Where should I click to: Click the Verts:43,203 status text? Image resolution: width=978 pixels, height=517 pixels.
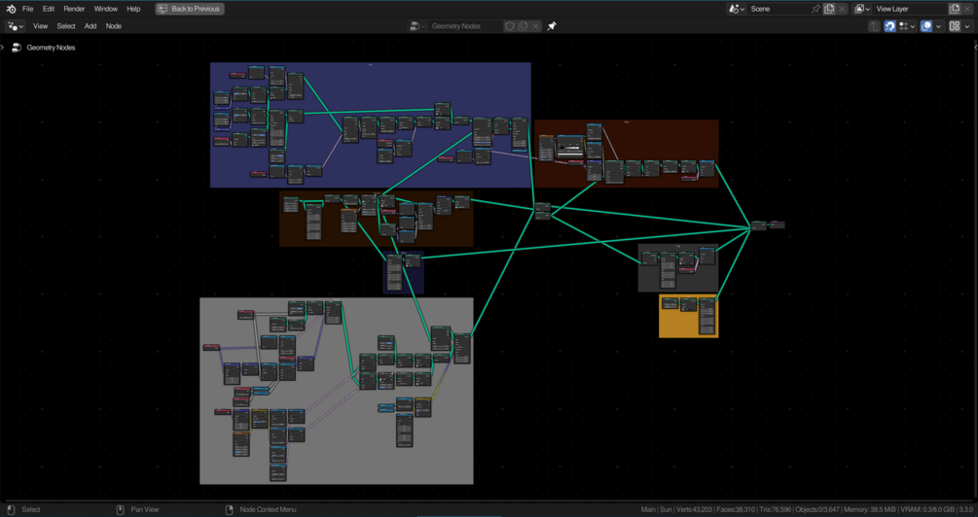[x=692, y=509]
